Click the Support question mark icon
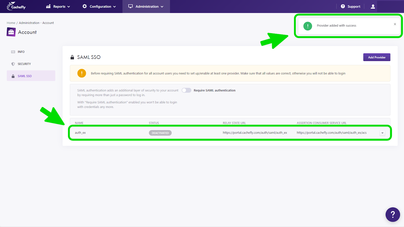404x227 pixels. pyautogui.click(x=343, y=7)
